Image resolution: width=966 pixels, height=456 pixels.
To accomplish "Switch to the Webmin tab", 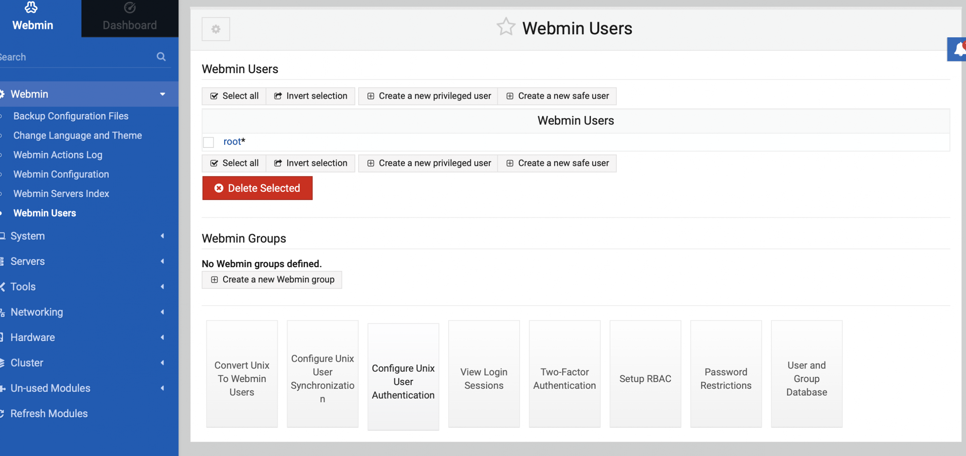I will (40, 18).
